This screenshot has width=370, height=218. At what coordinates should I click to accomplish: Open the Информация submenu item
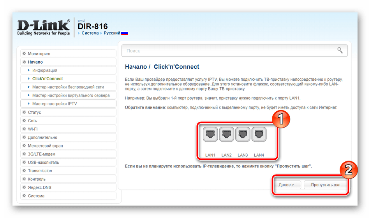pyautogui.click(x=69, y=70)
